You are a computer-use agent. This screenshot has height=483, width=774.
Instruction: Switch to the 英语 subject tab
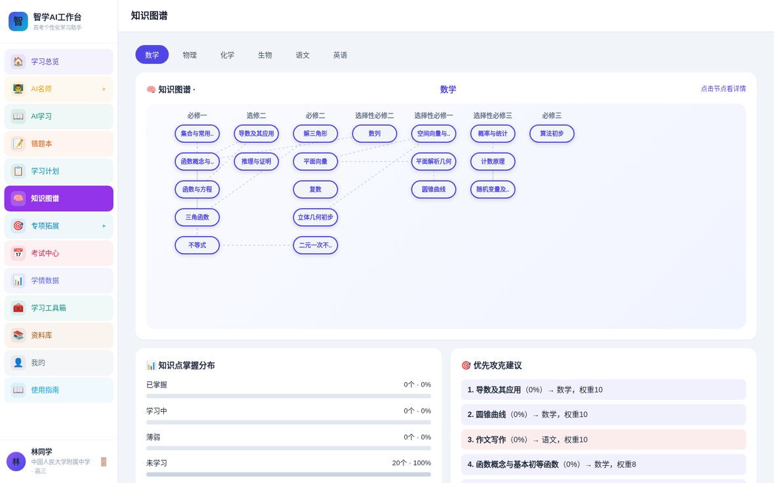[340, 55]
